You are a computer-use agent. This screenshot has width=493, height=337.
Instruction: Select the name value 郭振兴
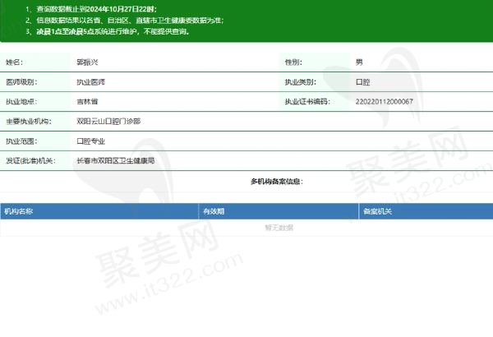(87, 62)
